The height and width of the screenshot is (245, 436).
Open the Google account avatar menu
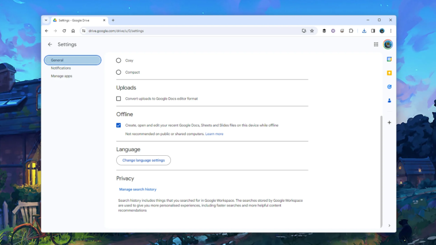388,44
